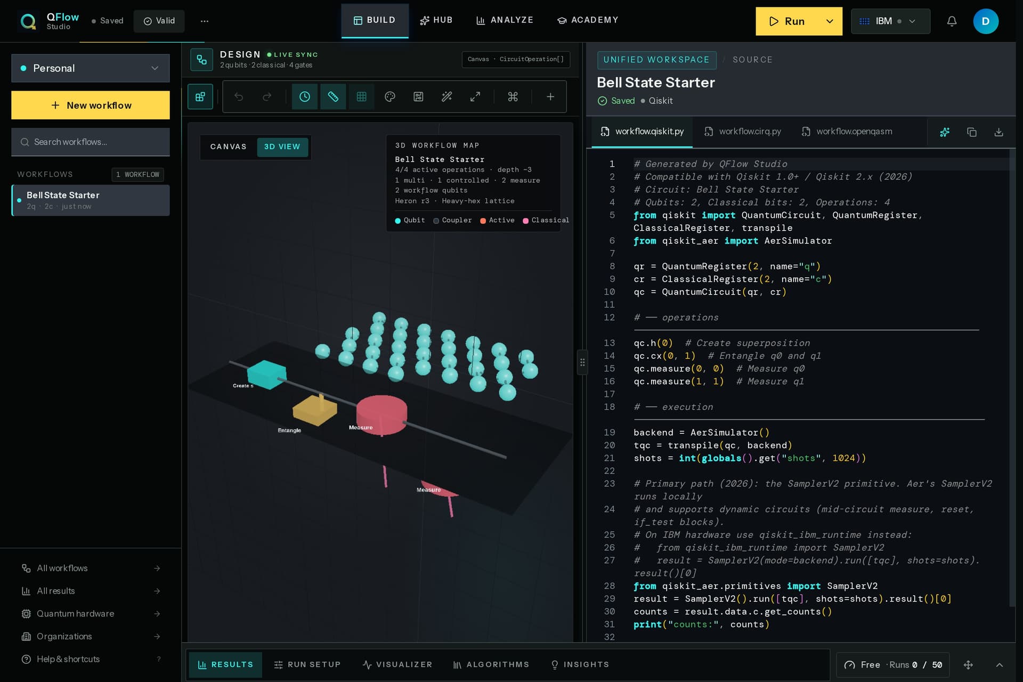
Task: Click the design panel circuit icon
Action: point(201,60)
